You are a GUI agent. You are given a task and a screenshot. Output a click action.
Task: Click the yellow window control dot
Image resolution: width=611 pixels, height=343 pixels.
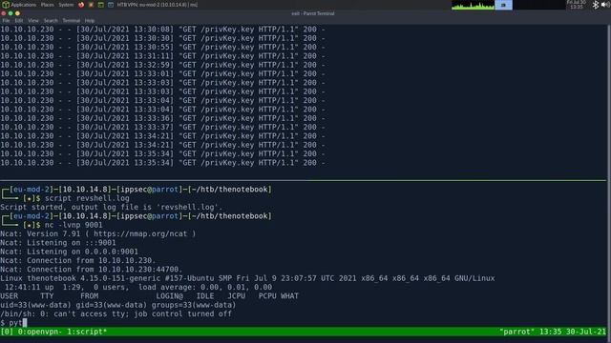(17, 13)
